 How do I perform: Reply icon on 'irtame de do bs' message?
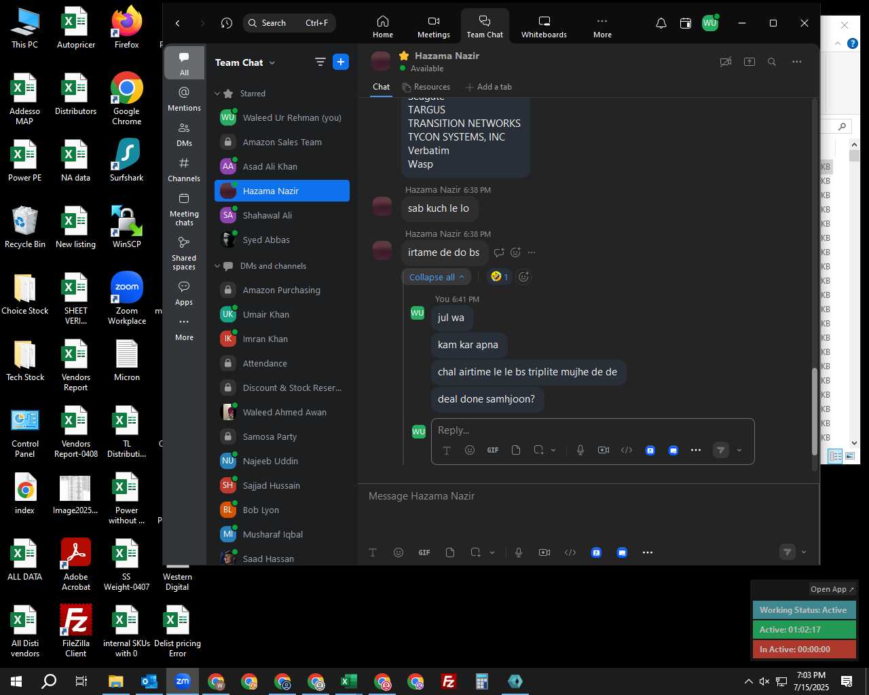(x=499, y=252)
